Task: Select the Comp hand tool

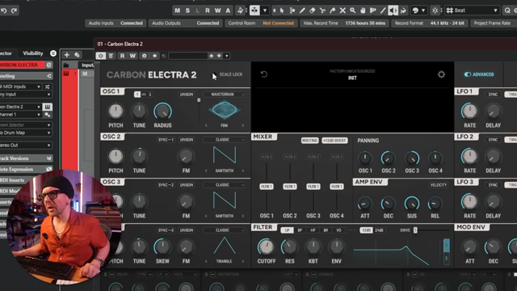Action: (x=363, y=11)
